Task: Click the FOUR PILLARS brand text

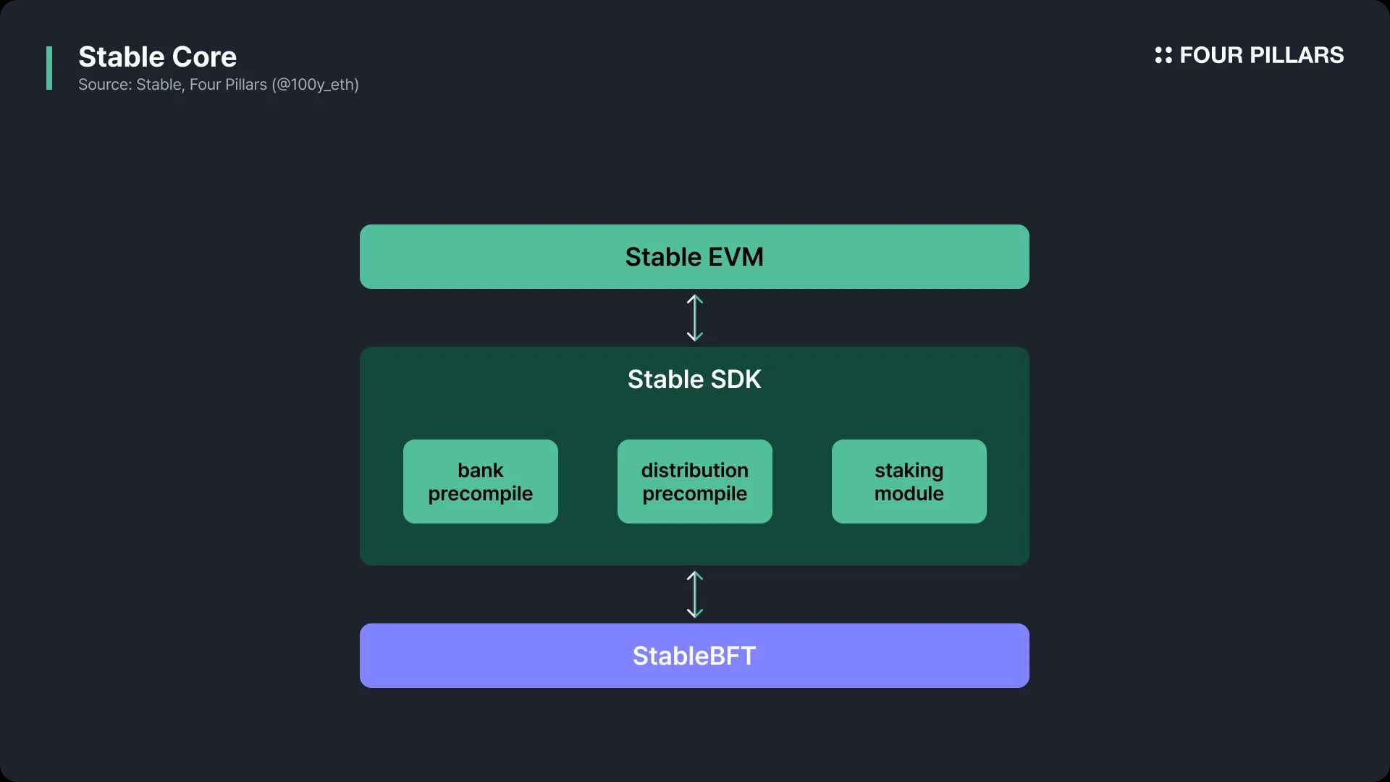Action: click(x=1261, y=55)
